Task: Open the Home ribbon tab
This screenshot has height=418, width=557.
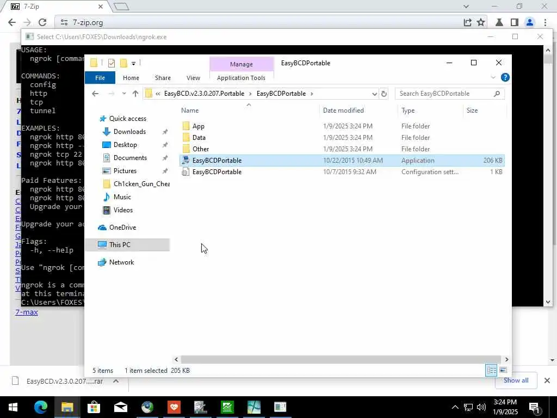Action: pyautogui.click(x=131, y=78)
